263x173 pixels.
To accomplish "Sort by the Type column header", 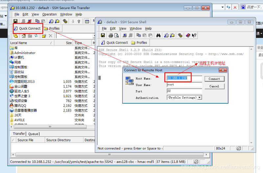I will [x=82, y=43].
